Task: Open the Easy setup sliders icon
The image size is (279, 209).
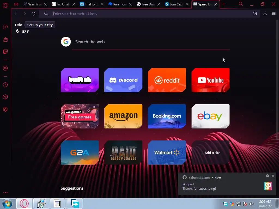Action: (274, 14)
